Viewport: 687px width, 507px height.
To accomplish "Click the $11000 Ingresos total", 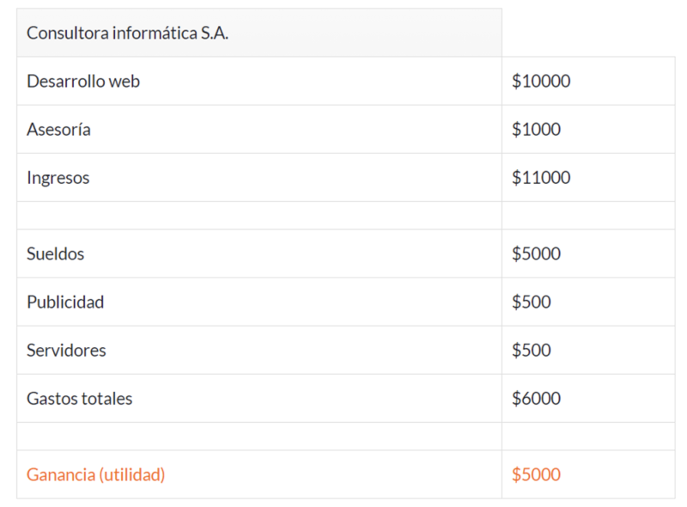I will 541,178.
